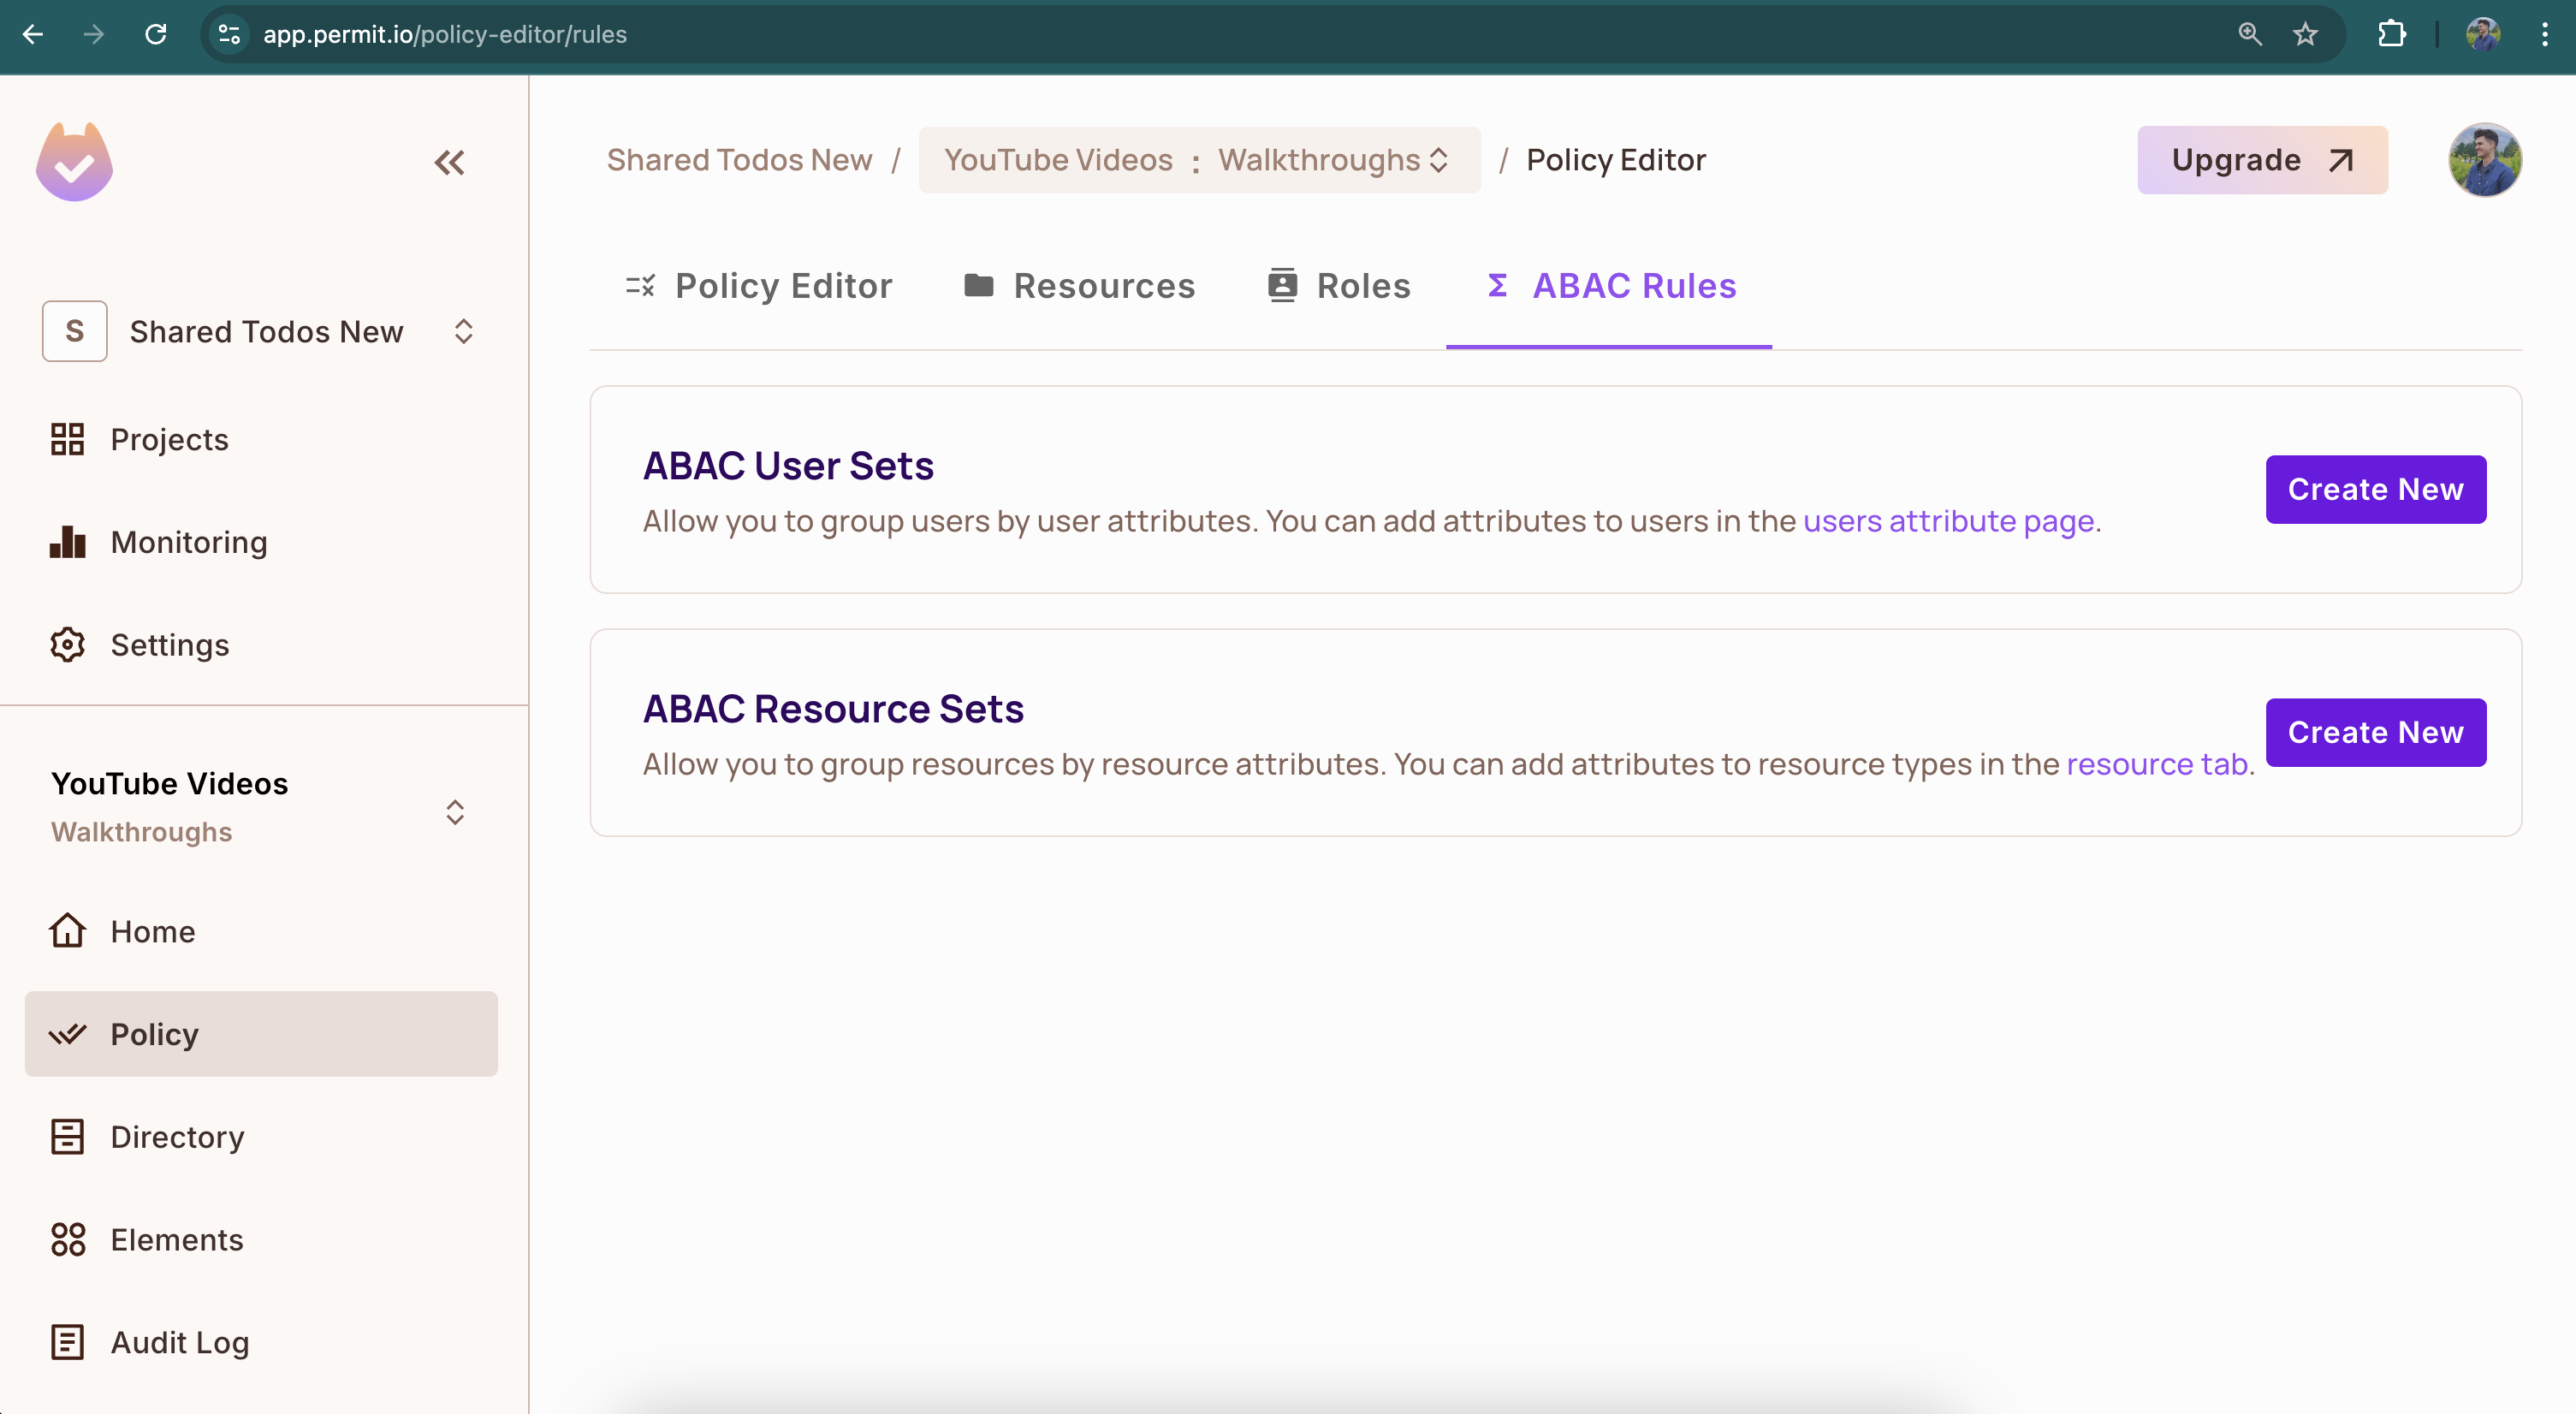This screenshot has width=2576, height=1414.
Task: View site information icon in address bar
Action: pos(229,34)
